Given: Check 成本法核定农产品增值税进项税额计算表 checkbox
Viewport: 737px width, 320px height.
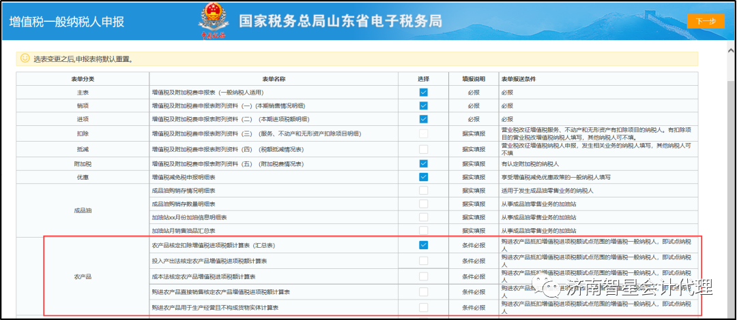Looking at the screenshot, I should click(424, 276).
